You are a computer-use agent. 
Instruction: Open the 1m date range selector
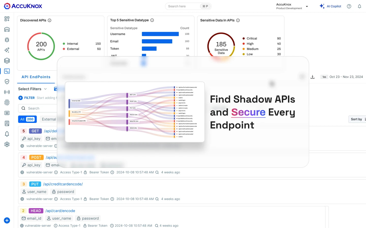click(324, 77)
